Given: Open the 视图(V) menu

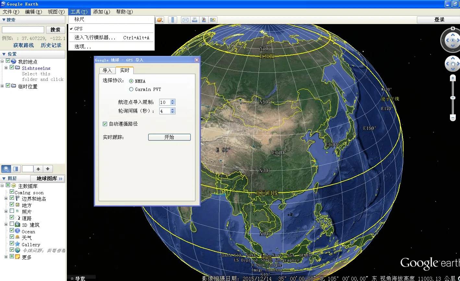Looking at the screenshot, I should click(56, 12).
